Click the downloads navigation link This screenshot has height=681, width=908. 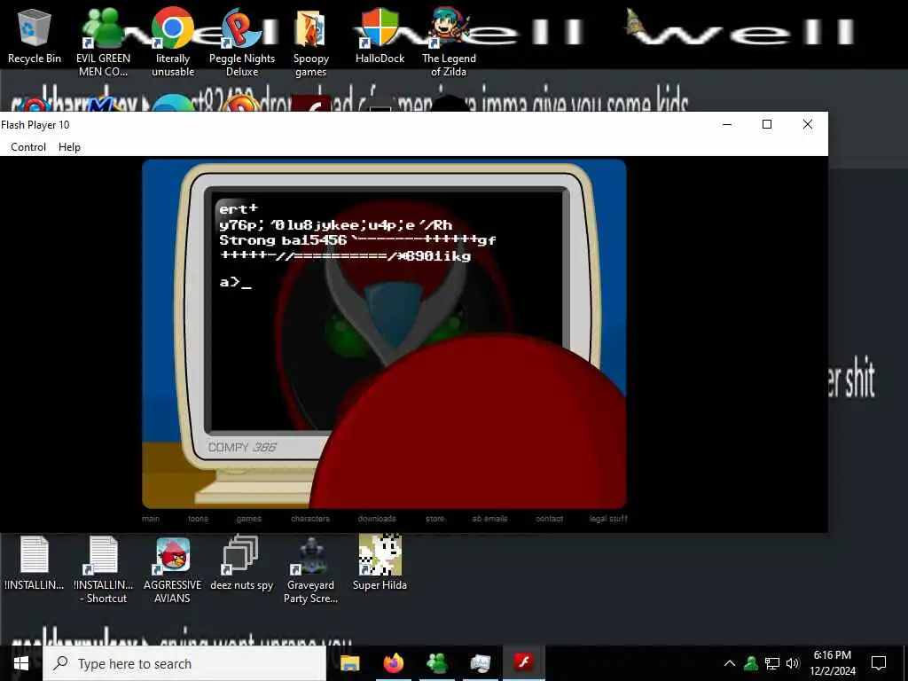[377, 518]
